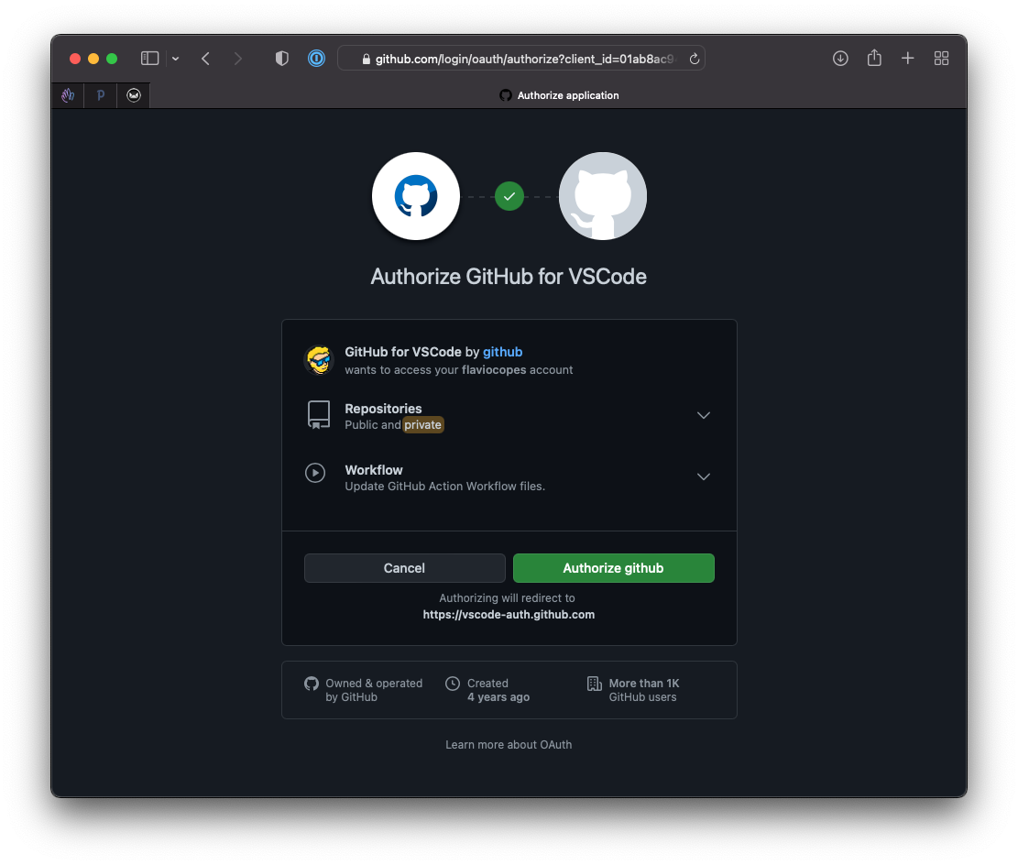This screenshot has width=1018, height=865.
Task: Select the pinned tab with P icon
Action: (101, 95)
